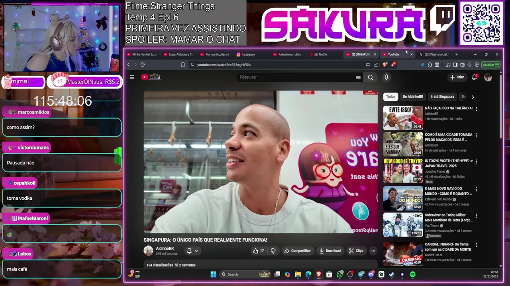Screen dimensions: 510x286
Task: Switch to the (22) Página Inicial X tab
Action: (433, 54)
